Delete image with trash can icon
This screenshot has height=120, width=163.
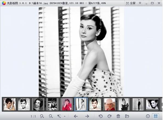[x=118, y=116]
